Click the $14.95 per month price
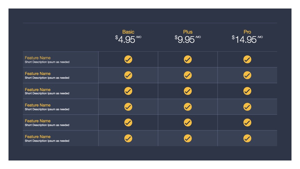Image resolution: width=300 pixels, height=169 pixels. 247,39
